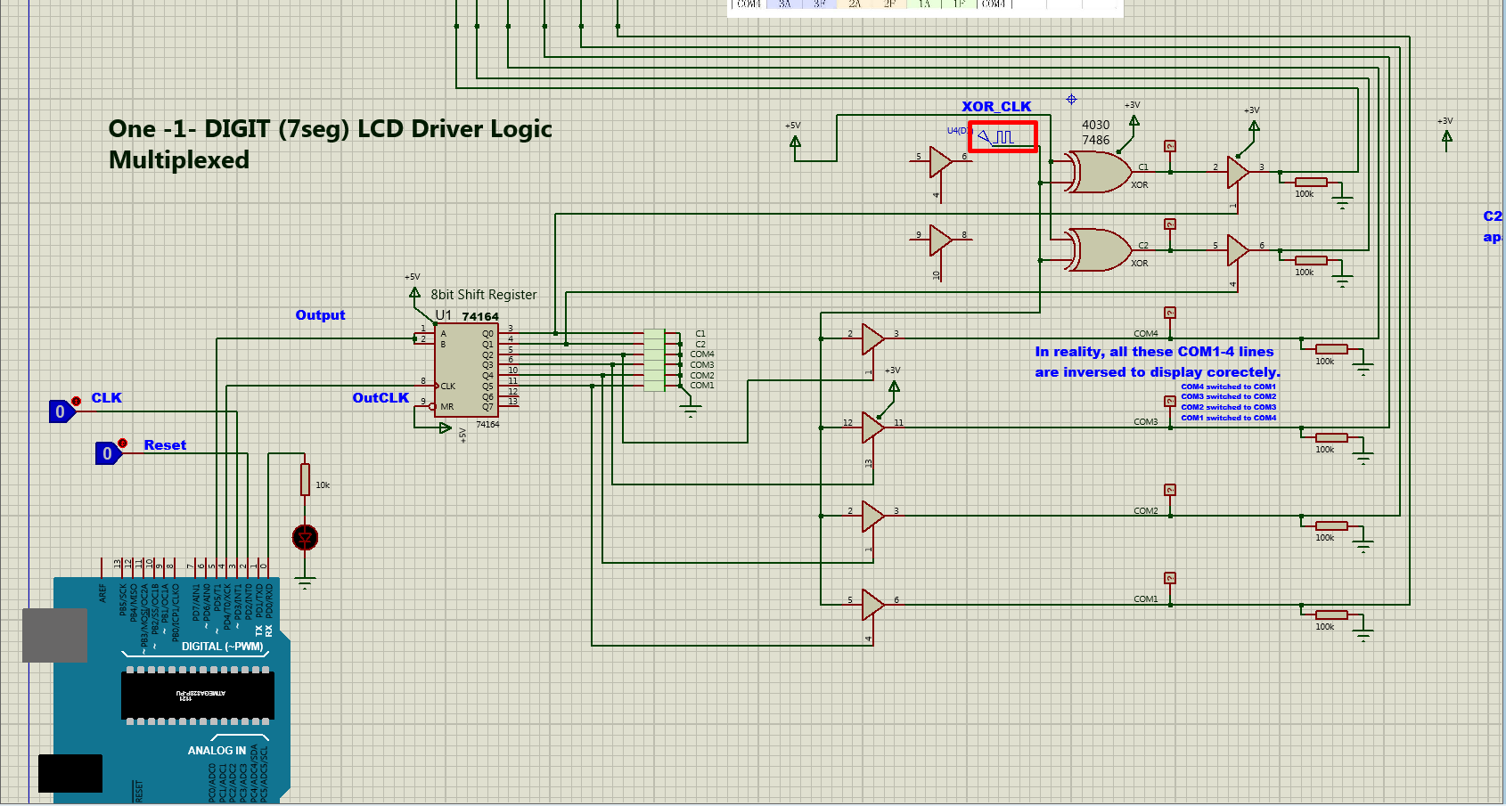Image resolution: width=1506 pixels, height=806 pixels.
Task: Select the 'CLK' label beside the logic state
Action: coord(106,398)
